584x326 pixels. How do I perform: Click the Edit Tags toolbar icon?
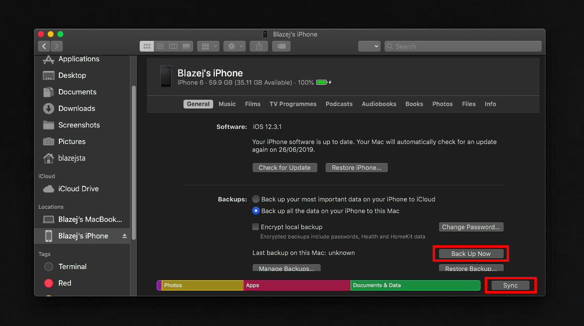point(281,46)
